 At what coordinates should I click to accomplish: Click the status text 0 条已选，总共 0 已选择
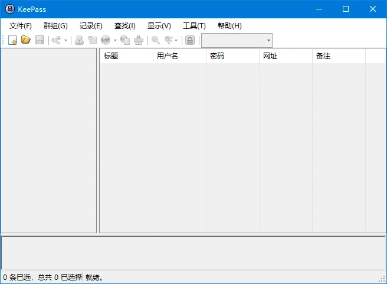42,278
